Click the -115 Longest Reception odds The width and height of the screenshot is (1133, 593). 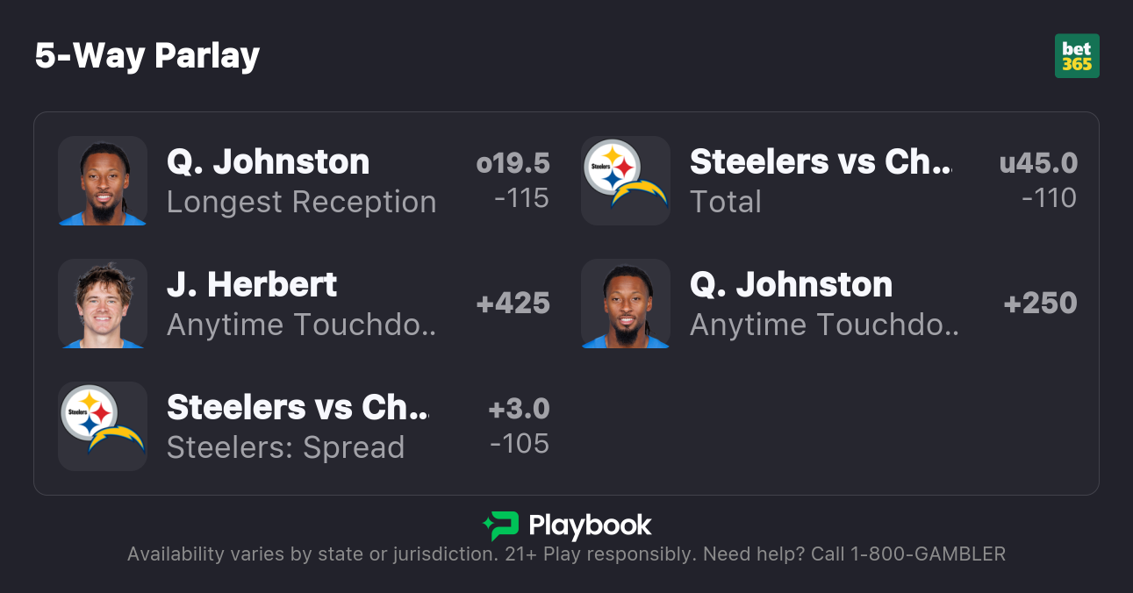tap(521, 198)
